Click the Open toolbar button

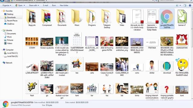coord(19,5)
